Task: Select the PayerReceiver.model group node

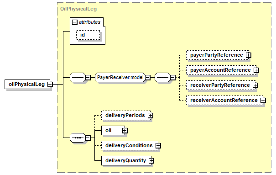Action: point(120,77)
